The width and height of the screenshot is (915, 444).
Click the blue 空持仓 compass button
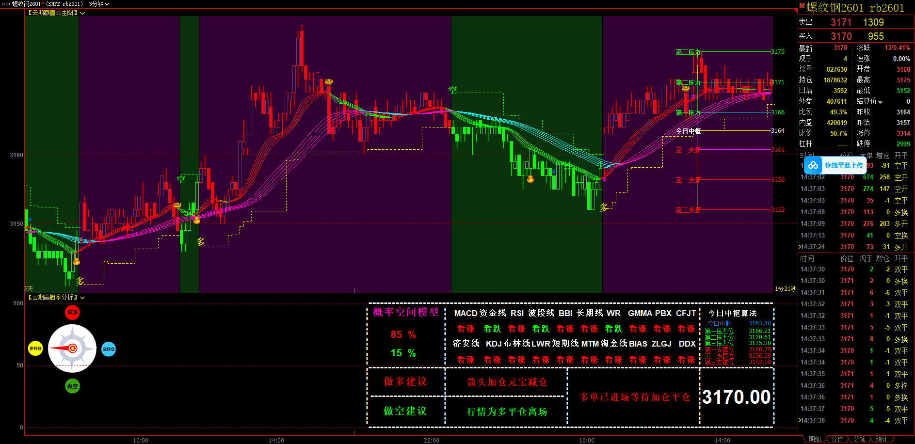[109, 349]
